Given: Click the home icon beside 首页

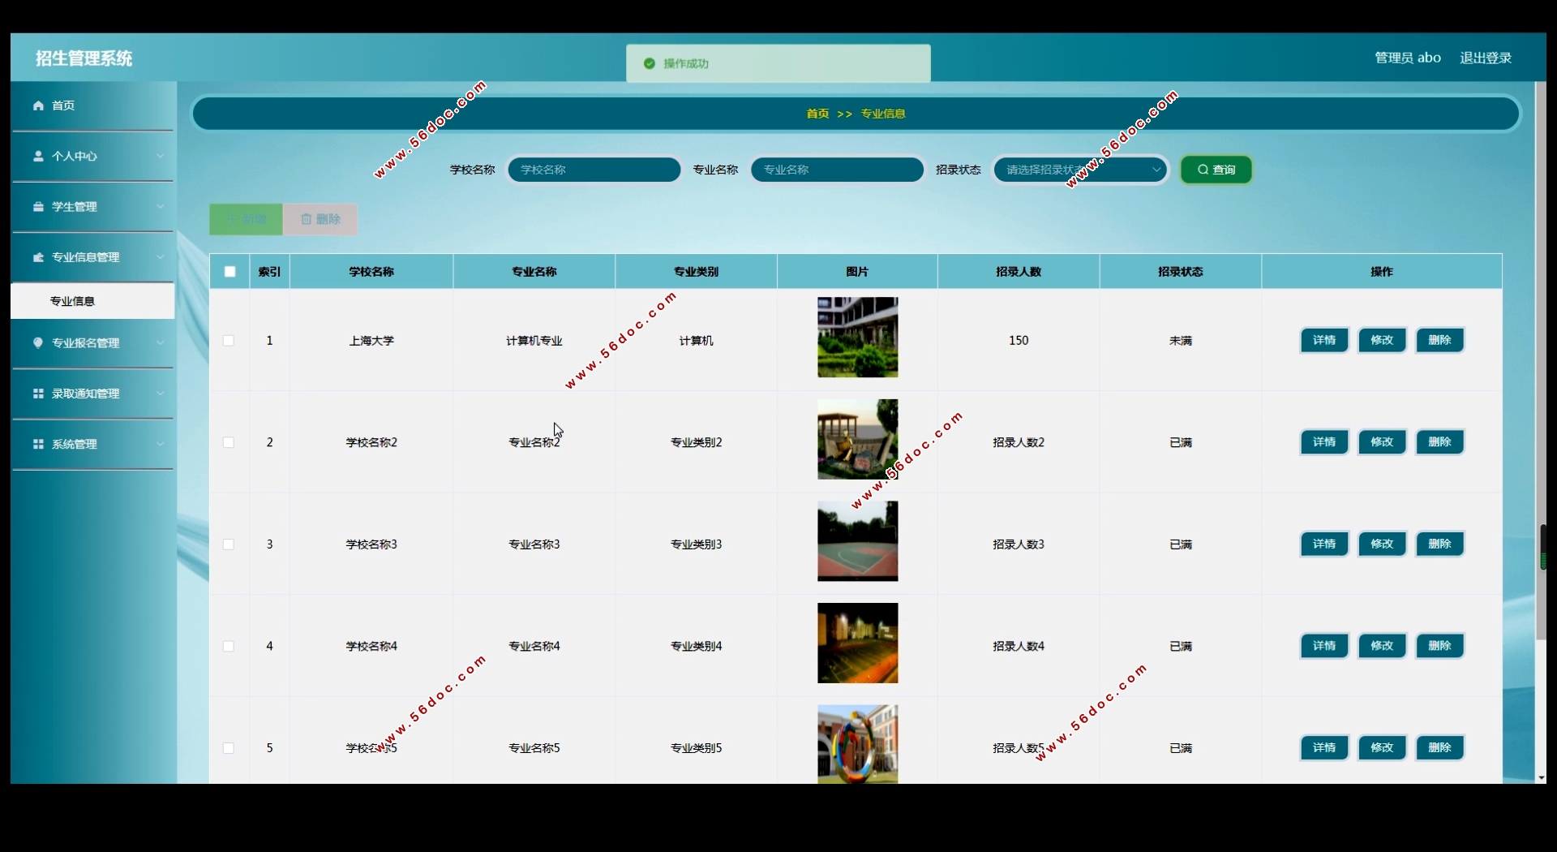Looking at the screenshot, I should pos(38,105).
